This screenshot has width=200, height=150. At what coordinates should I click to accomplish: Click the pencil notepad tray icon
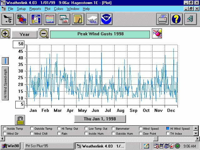(x=146, y=146)
